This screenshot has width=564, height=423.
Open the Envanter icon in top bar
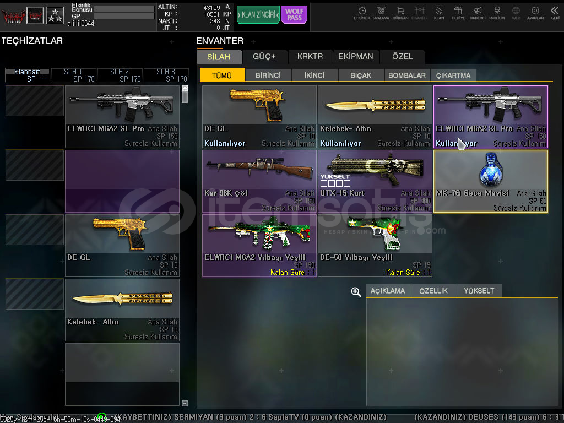[x=419, y=13]
